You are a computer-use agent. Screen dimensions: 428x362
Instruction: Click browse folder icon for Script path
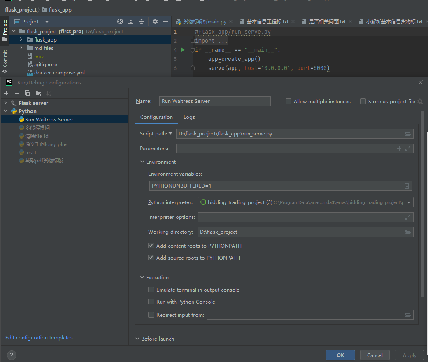[x=408, y=134]
